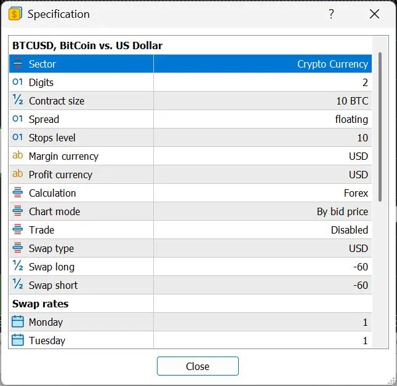The width and height of the screenshot is (397, 386).
Task: Click the Margin currency ab icon
Action: [x=17, y=156]
